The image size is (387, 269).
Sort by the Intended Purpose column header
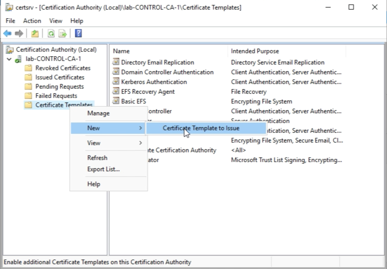pos(255,51)
